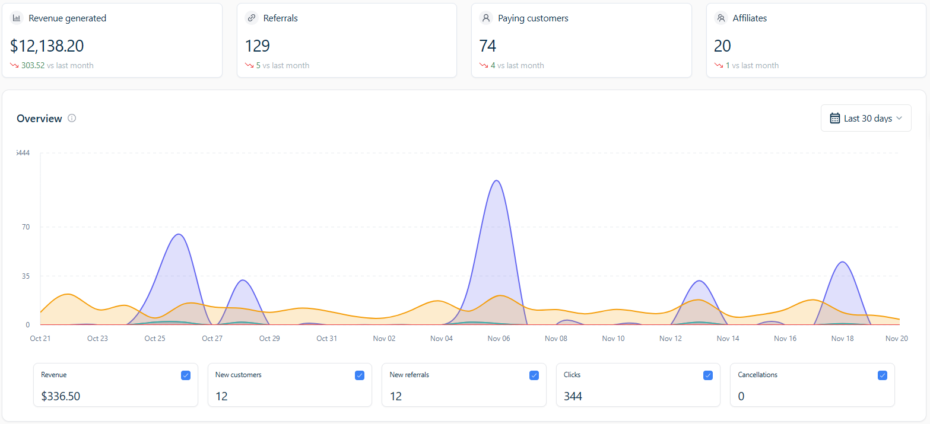Expand the date range chevron arrow
Image resolution: width=930 pixels, height=424 pixels.
899,118
